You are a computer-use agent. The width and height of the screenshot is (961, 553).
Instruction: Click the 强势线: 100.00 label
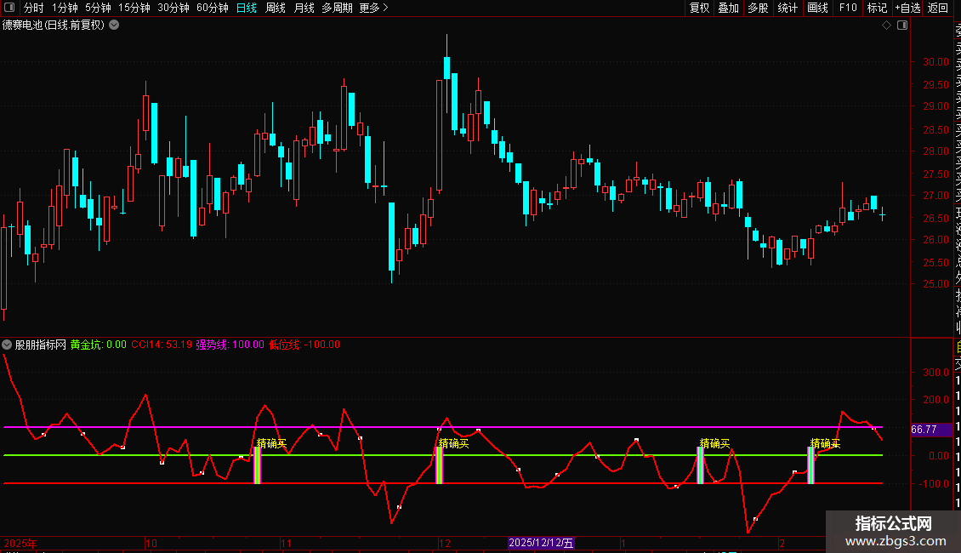coord(230,345)
